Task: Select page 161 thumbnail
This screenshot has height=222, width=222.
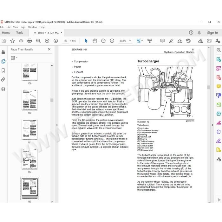Action: click(29, 130)
